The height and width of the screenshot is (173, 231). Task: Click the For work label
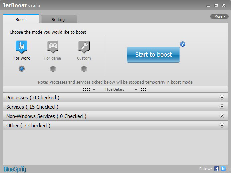[x=22, y=58]
